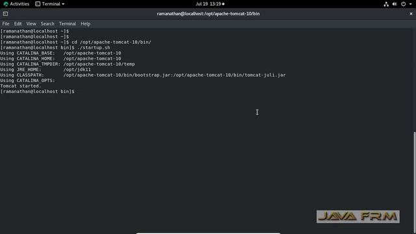Click the CATALINA_OPTS output line
The image size is (416, 234).
tap(27, 81)
